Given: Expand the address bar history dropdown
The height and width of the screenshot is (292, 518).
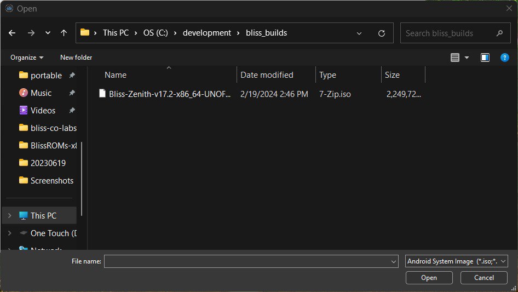Looking at the screenshot, I should (359, 33).
